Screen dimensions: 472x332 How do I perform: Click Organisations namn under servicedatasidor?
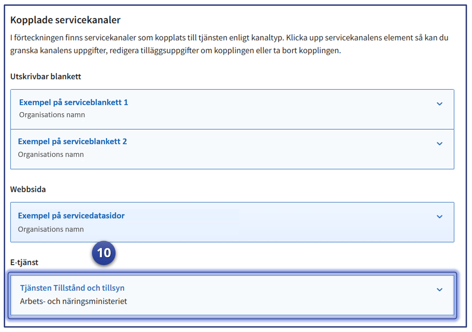click(x=51, y=229)
